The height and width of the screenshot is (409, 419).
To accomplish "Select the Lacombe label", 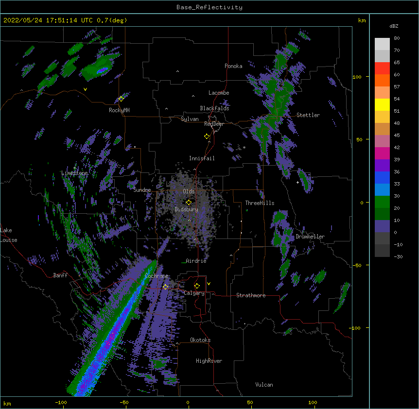I will coord(219,93).
